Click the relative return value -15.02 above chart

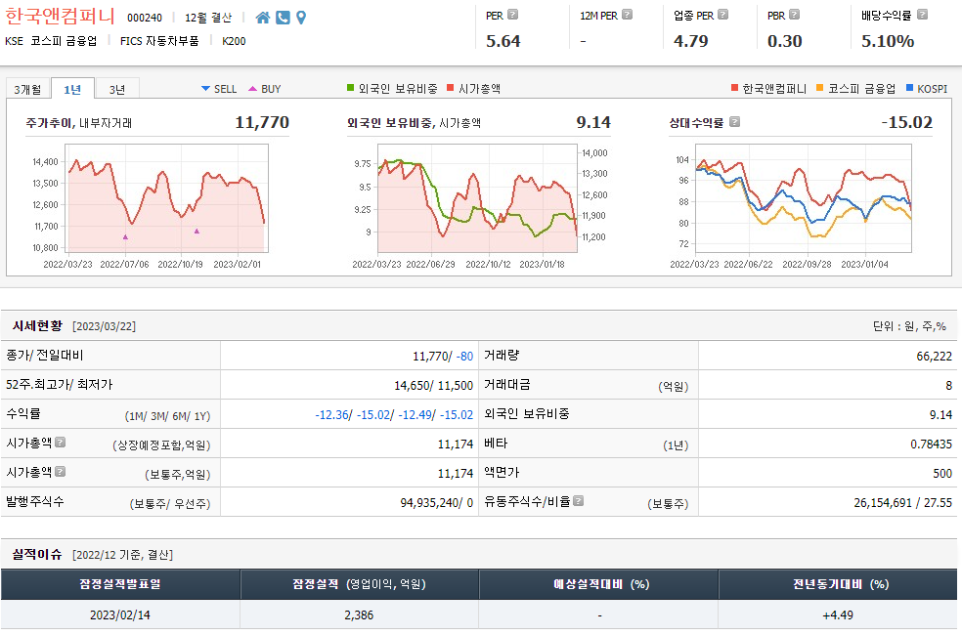tap(907, 122)
